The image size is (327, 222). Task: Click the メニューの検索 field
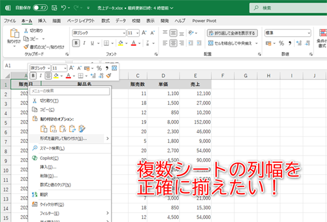(70, 91)
